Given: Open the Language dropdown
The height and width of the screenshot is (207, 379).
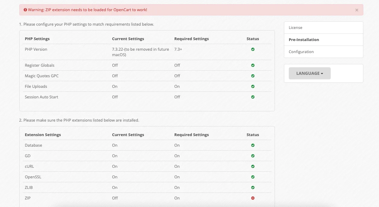Looking at the screenshot, I should point(310,73).
